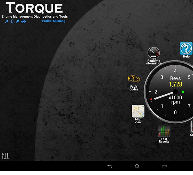Screen dimensions: 193x175
Task: Tap the Android home button
Action: [x=137, y=166]
